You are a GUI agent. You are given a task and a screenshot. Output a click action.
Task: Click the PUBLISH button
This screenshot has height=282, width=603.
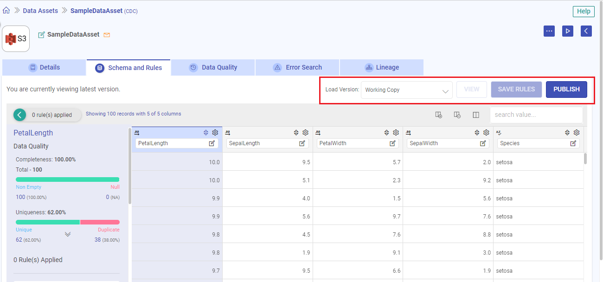[566, 90]
